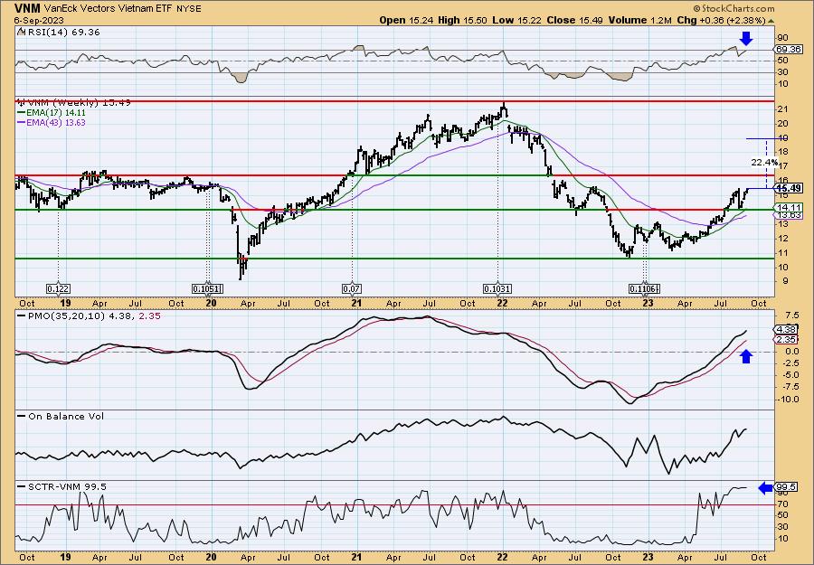814x565 pixels.
Task: Click the 0.1106 dividend marker
Action: pos(644,289)
